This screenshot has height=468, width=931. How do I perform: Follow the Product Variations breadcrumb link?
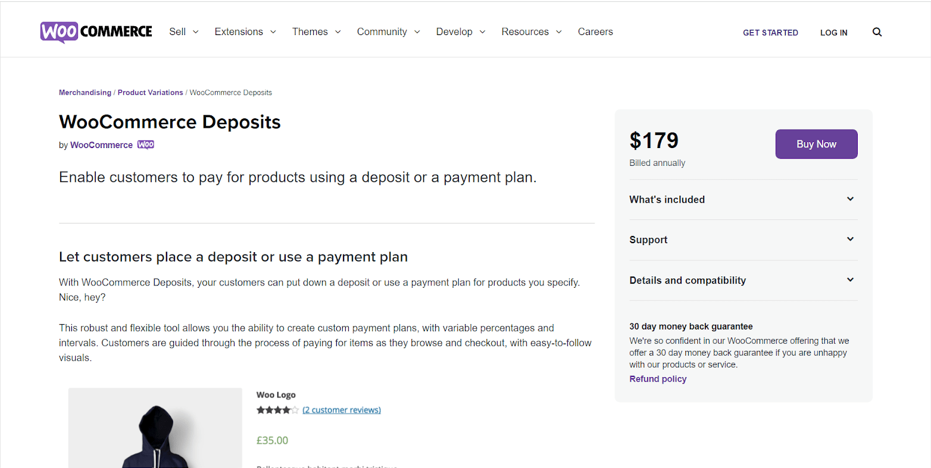tap(151, 92)
